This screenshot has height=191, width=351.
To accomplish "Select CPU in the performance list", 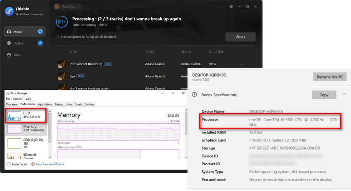I will (x=26, y=116).
